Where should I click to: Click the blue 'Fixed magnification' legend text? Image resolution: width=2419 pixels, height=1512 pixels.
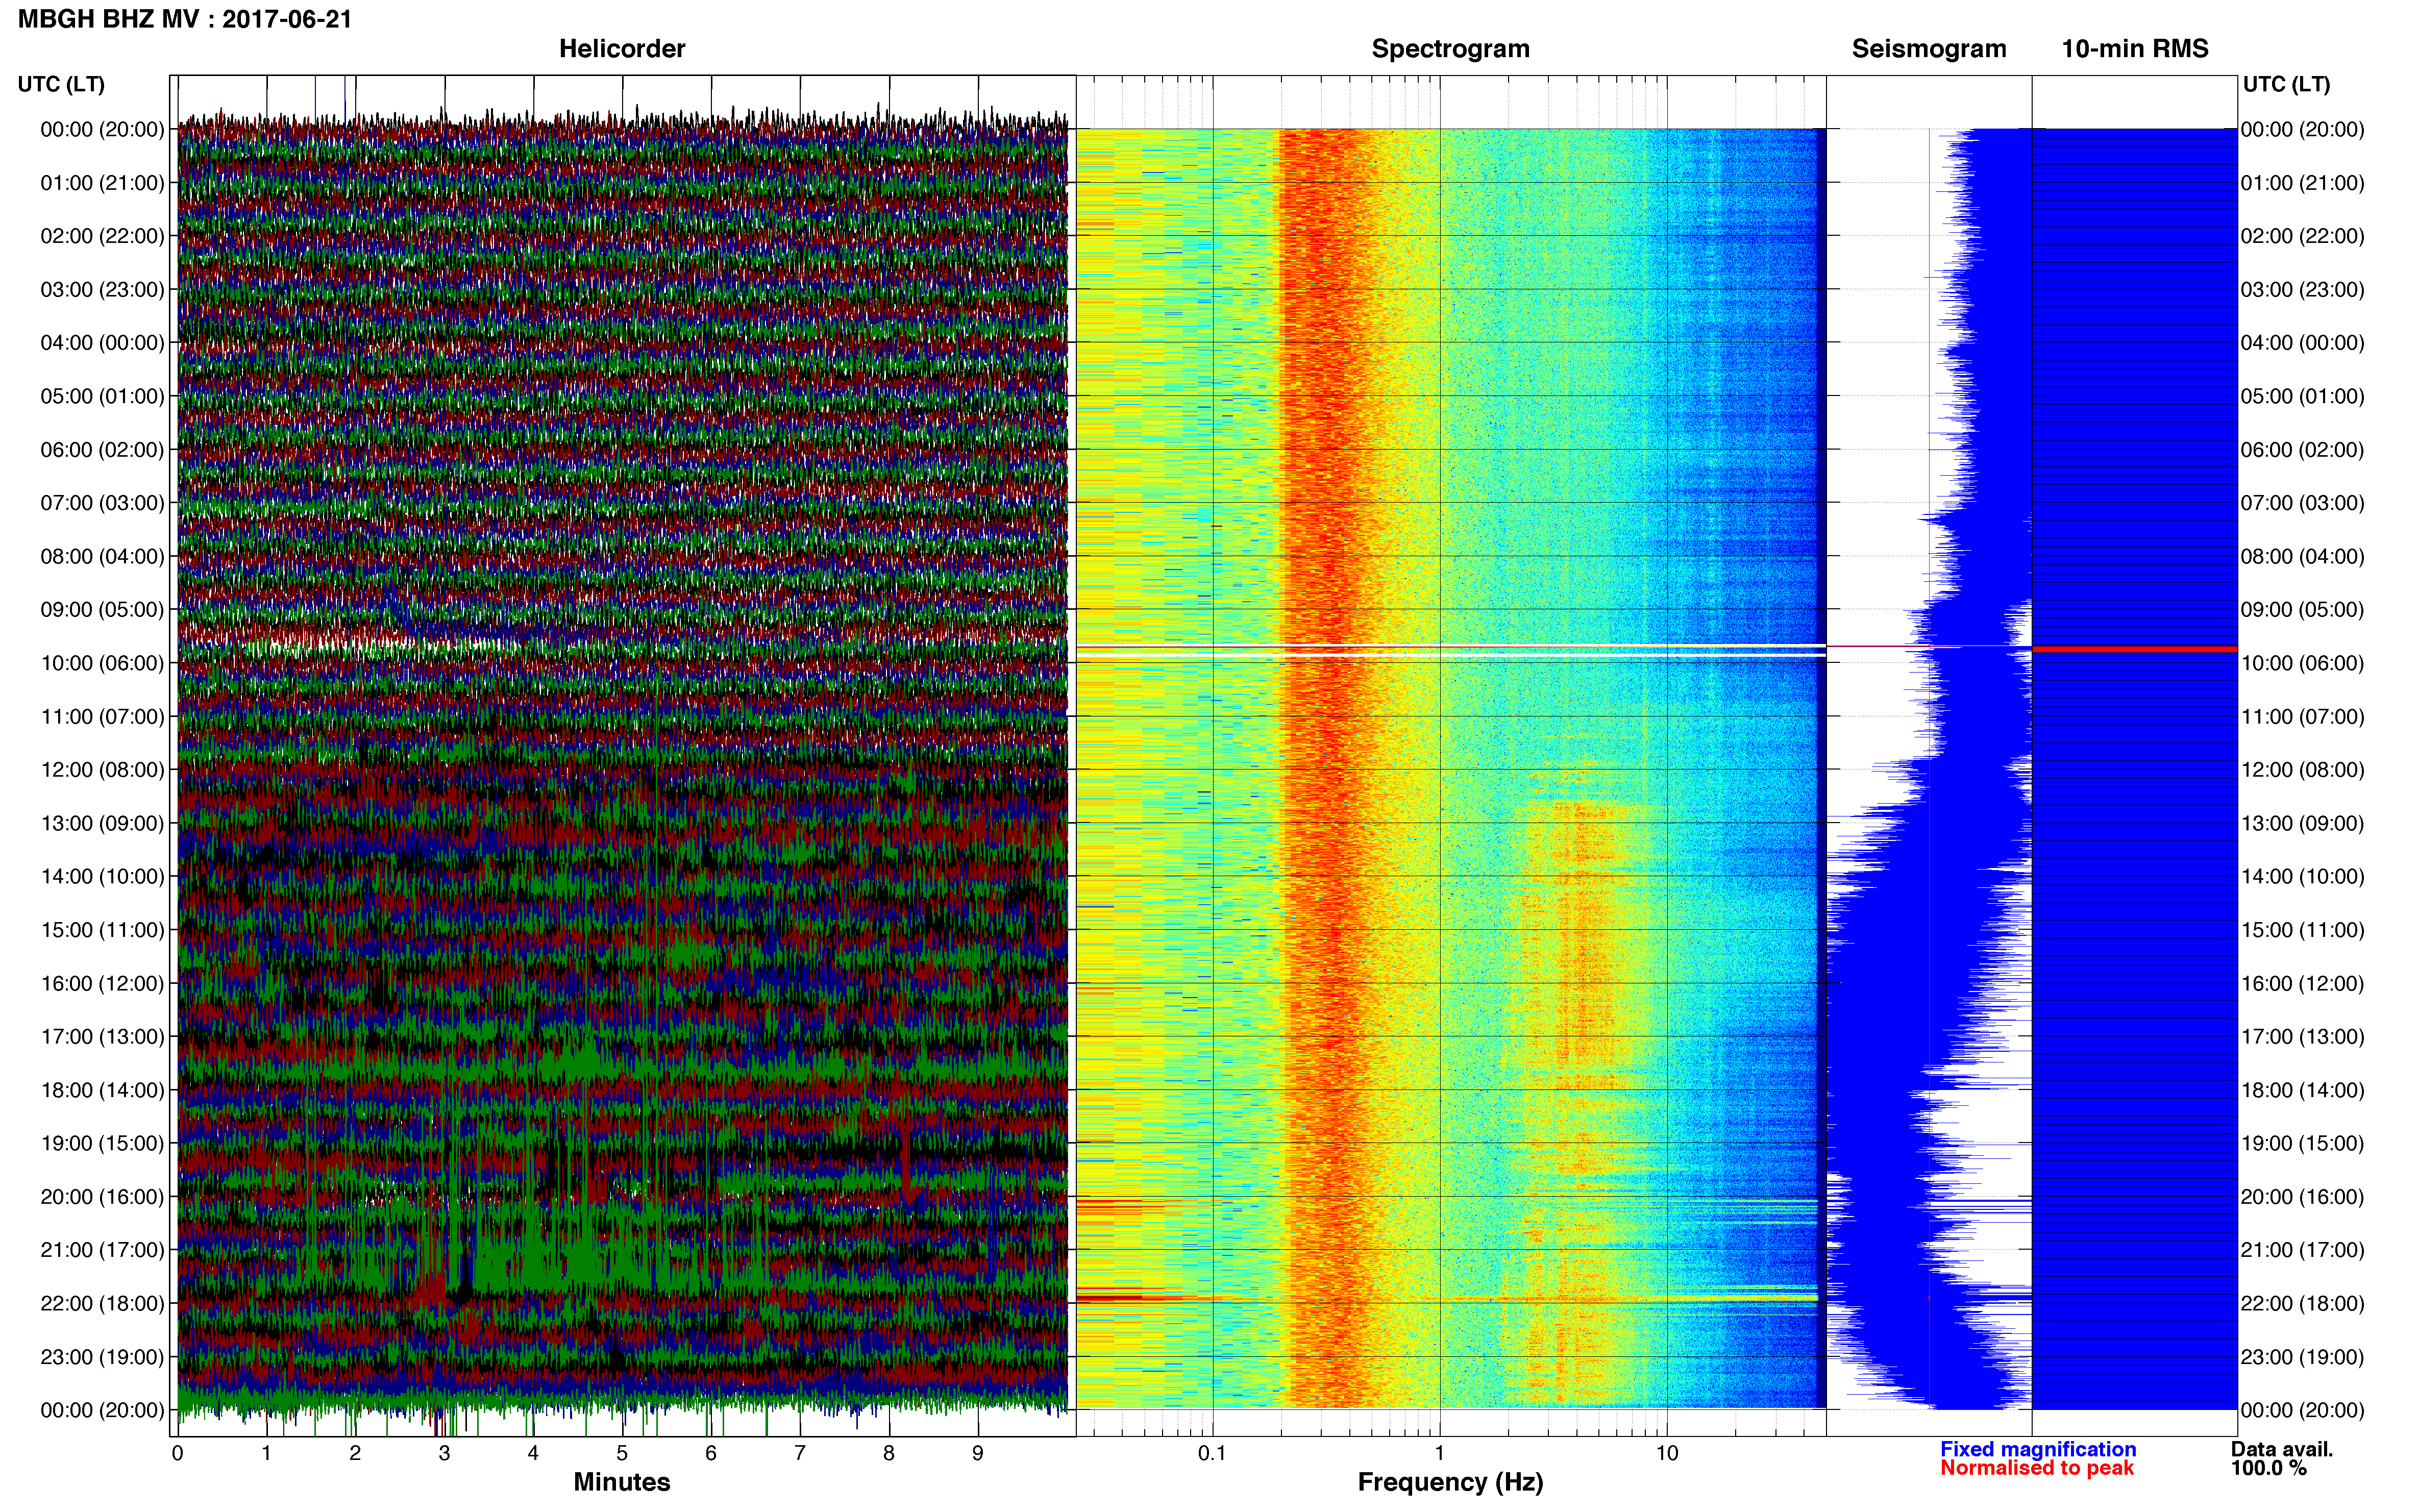2038,1449
